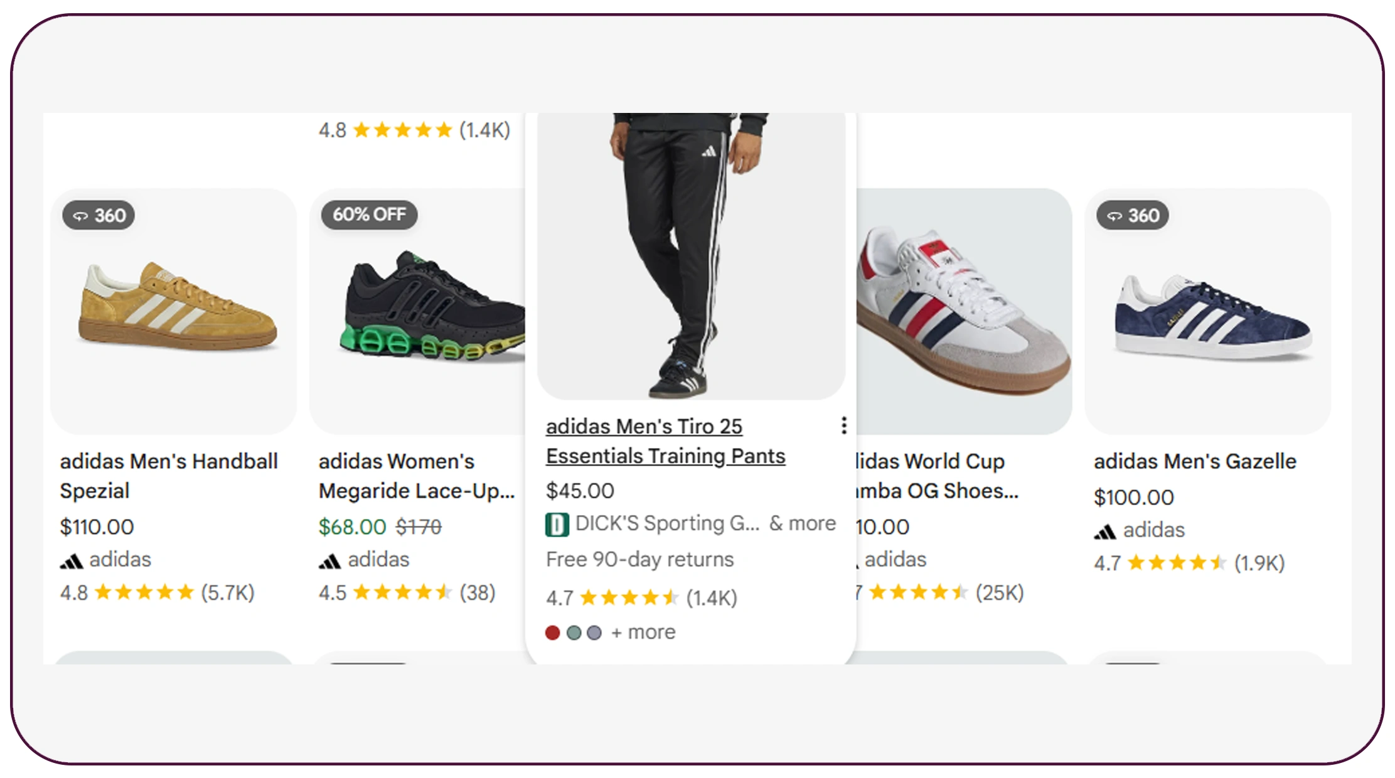Click the Tiro 25 training pants image

[x=690, y=257]
